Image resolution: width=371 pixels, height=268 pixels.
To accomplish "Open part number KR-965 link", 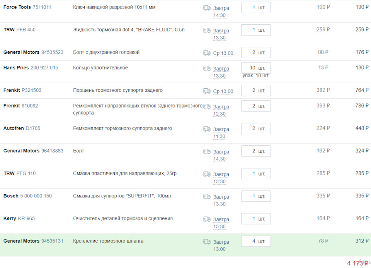I will pyautogui.click(x=26, y=218).
